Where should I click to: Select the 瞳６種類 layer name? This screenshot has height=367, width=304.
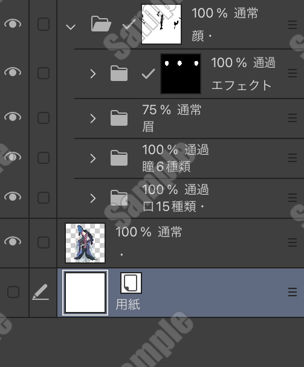point(166,167)
